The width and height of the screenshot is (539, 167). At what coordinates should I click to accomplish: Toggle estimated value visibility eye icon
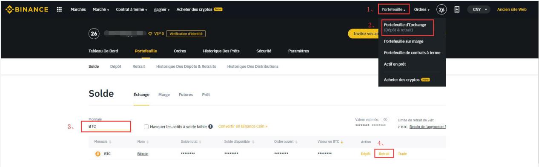coord(385,120)
